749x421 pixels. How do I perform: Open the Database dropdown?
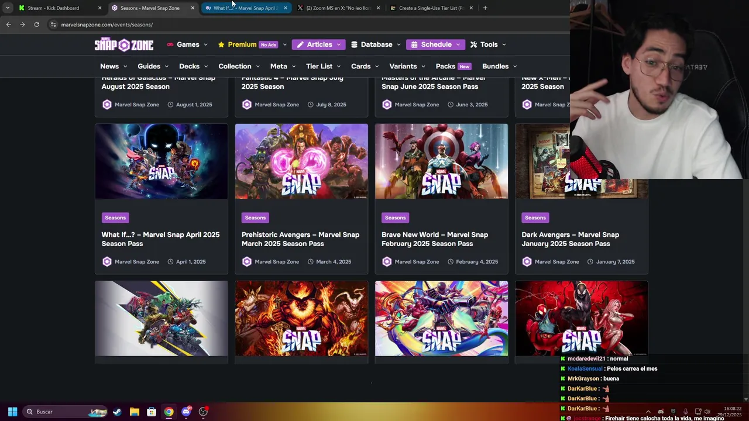coord(376,44)
